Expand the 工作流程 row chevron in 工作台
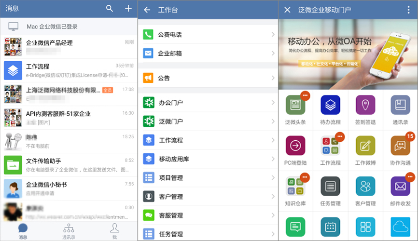The height and width of the screenshot is (241, 418). coord(273,140)
